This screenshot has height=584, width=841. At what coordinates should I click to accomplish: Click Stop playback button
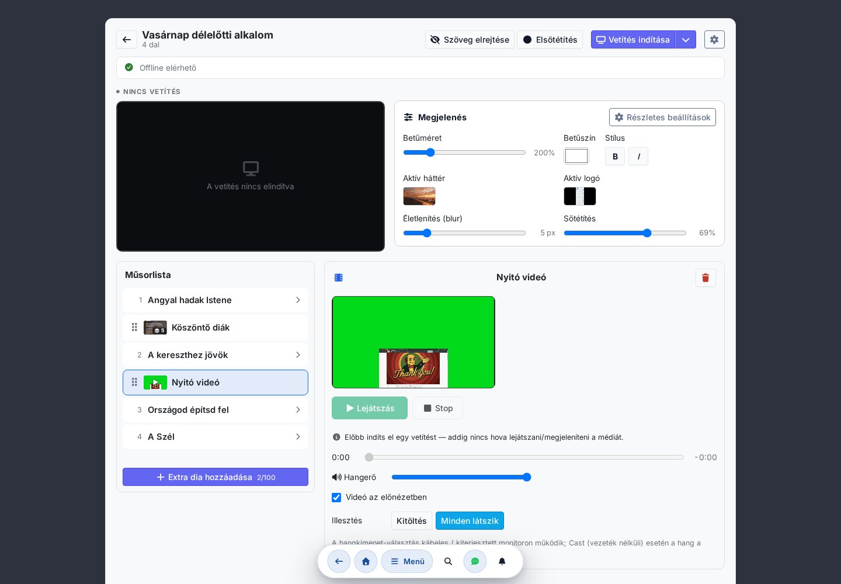(x=437, y=408)
